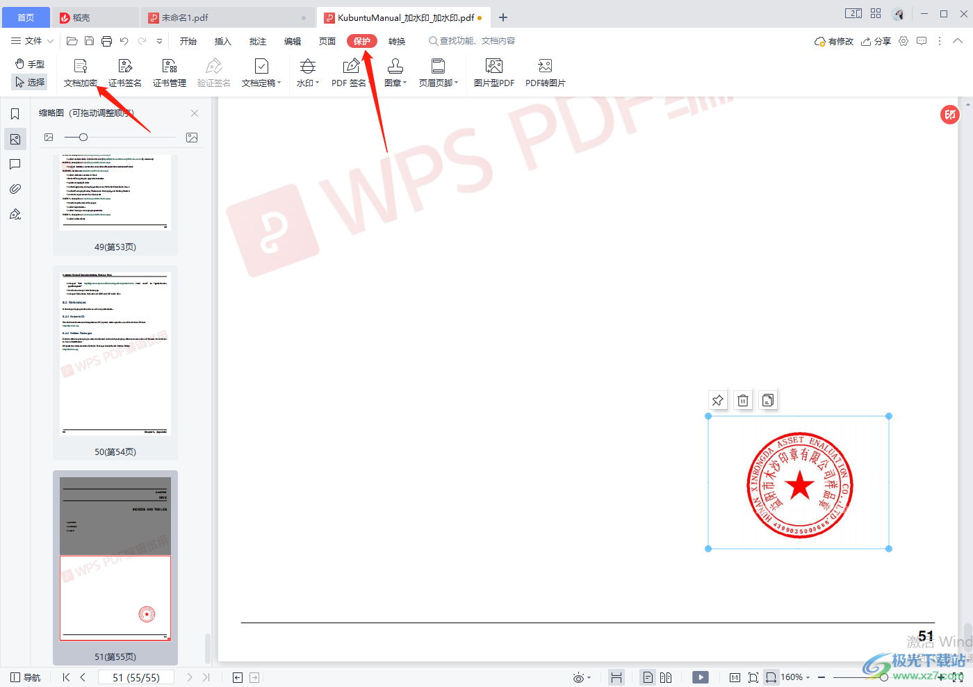Open the signature panel in sidebar
973x687 pixels.
point(15,214)
